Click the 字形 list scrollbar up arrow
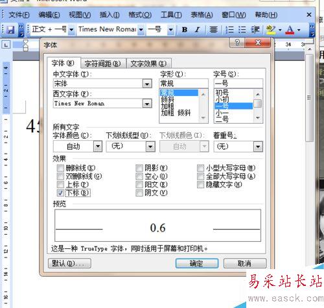 click(x=203, y=95)
